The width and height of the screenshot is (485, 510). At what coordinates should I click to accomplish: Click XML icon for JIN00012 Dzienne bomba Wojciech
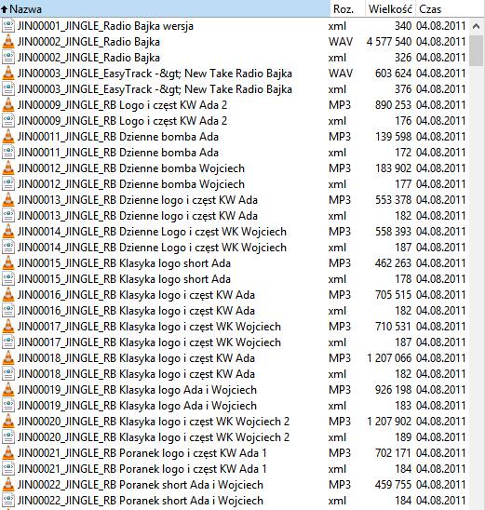[x=8, y=184]
